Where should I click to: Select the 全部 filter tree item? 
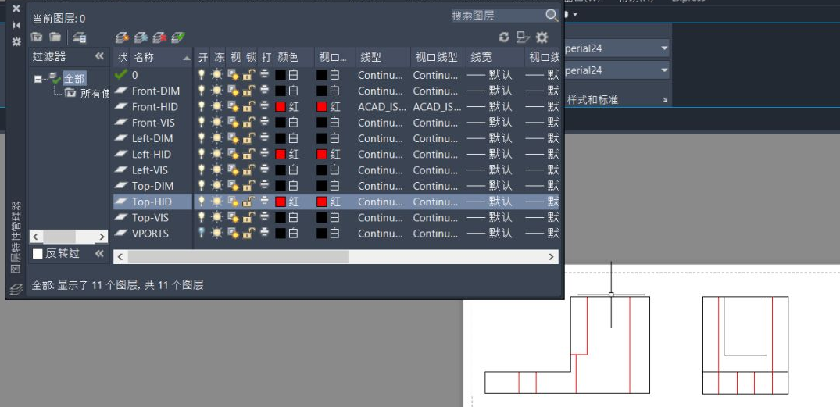coord(74,79)
